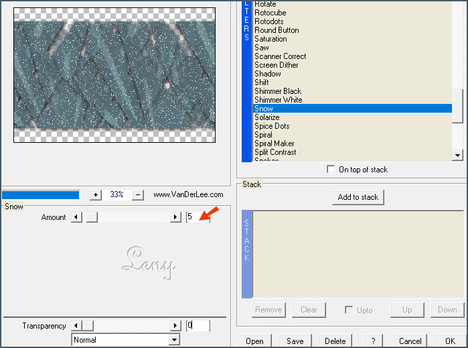The width and height of the screenshot is (468, 348).
Task: Click the Amount slider left arrow
Action: point(76,217)
